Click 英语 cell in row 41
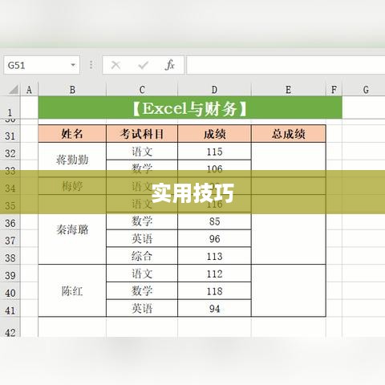The image size is (385, 385). (x=142, y=308)
